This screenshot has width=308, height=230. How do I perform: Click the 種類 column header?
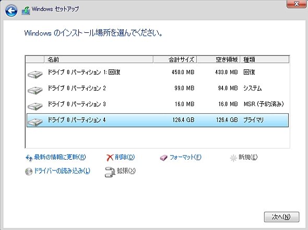265,59
